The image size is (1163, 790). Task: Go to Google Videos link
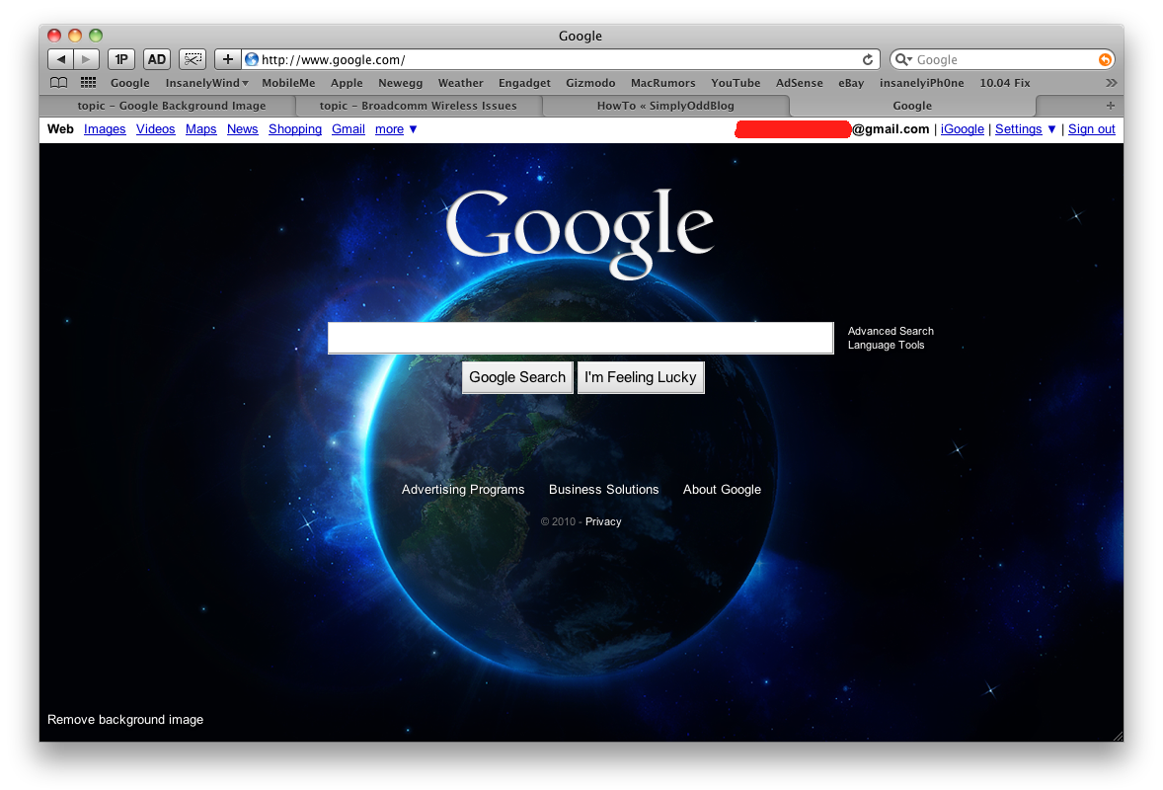tap(156, 129)
